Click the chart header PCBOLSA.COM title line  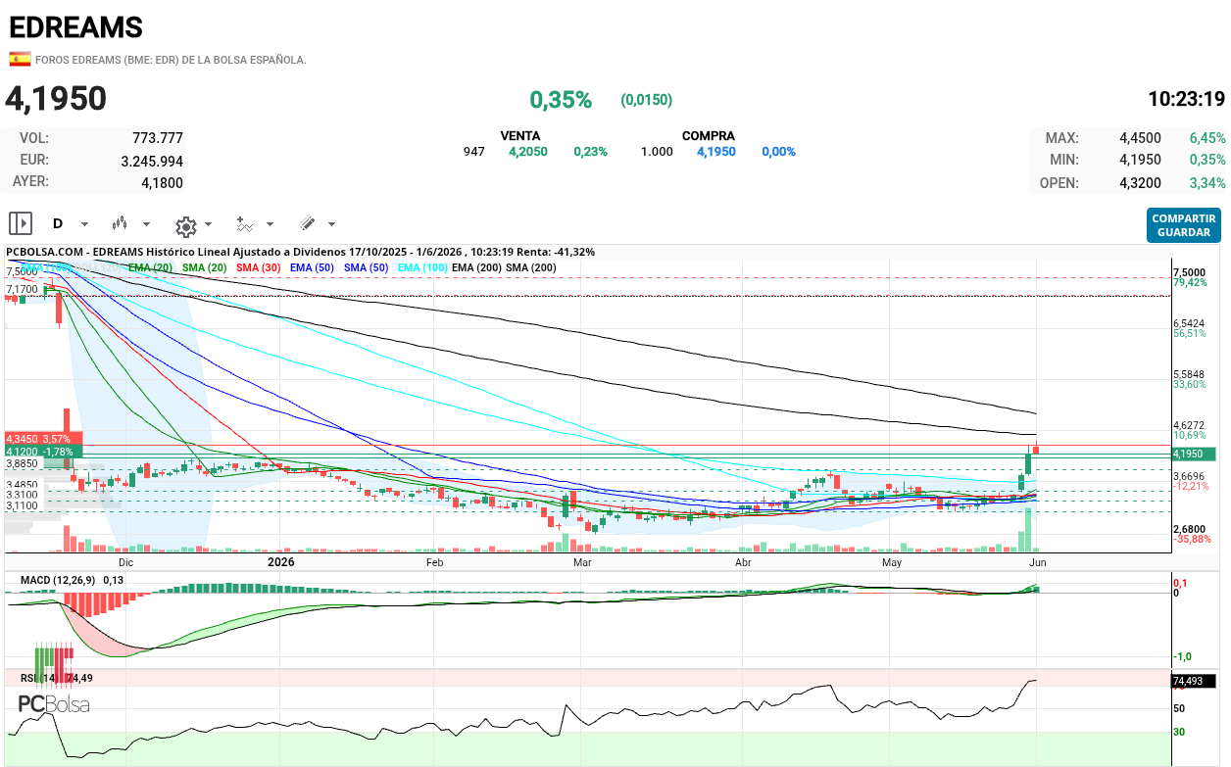[301, 252]
